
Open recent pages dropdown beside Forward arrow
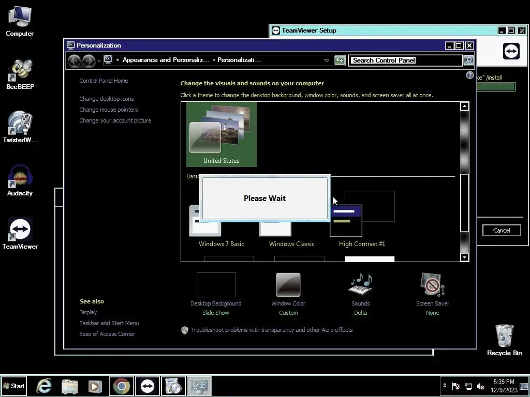[x=99, y=61]
